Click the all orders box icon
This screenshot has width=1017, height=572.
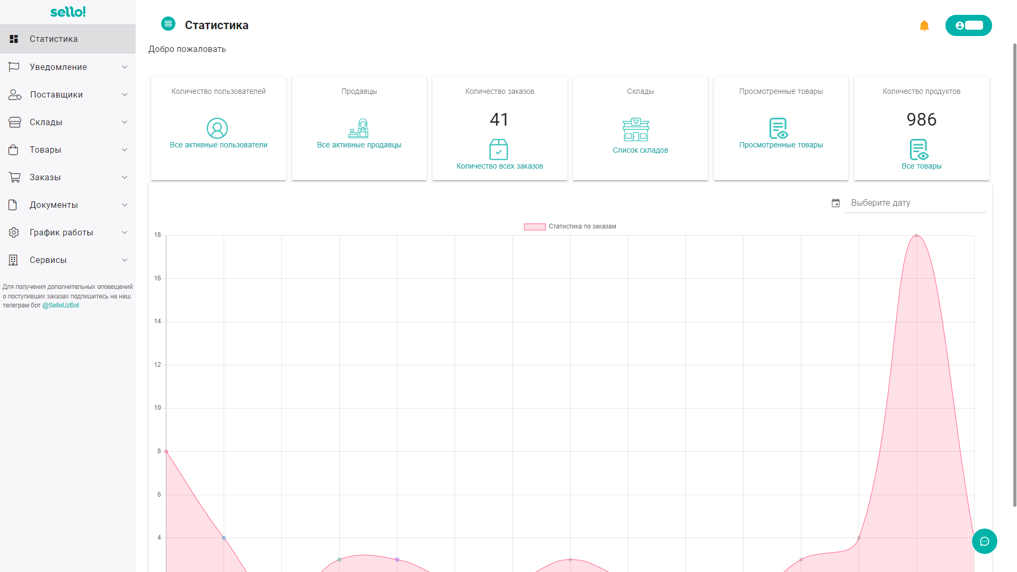point(499,149)
